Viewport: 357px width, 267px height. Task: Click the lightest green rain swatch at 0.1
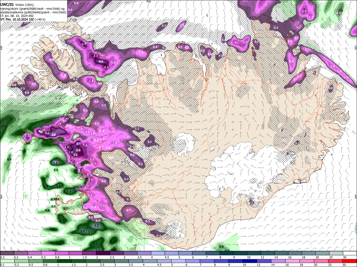pos(7,261)
